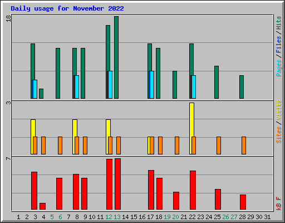285x223 pixels.
Task: Select the green hits bar for day 25
Action: (217, 82)
